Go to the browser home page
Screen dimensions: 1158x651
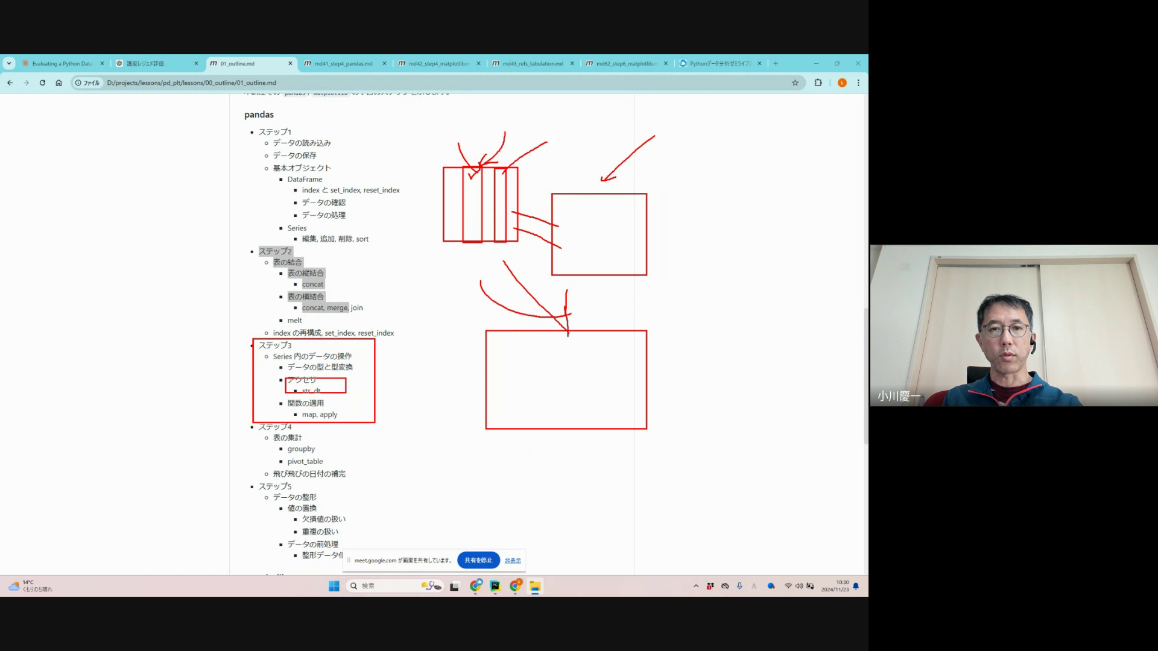point(59,83)
